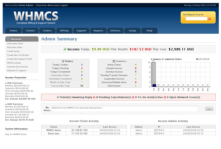Screen dimensions: 221x149
Task: Click the This Month income $187.53 USD
Action: tap(140, 49)
